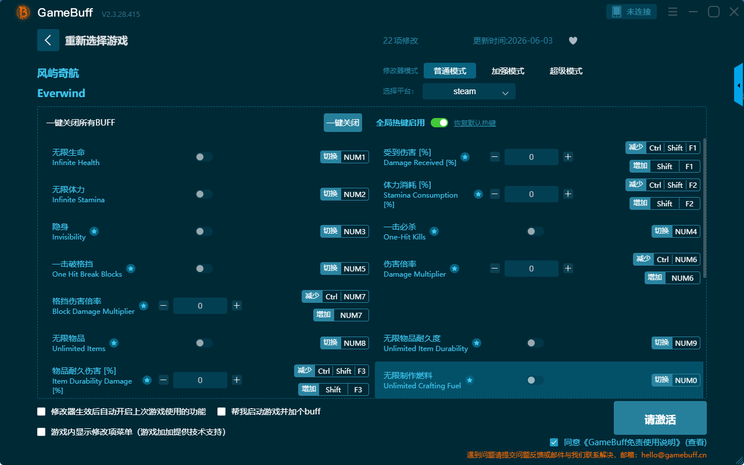Toggle One Hit Break Blocks switch
The height and width of the screenshot is (465, 744).
[204, 269]
